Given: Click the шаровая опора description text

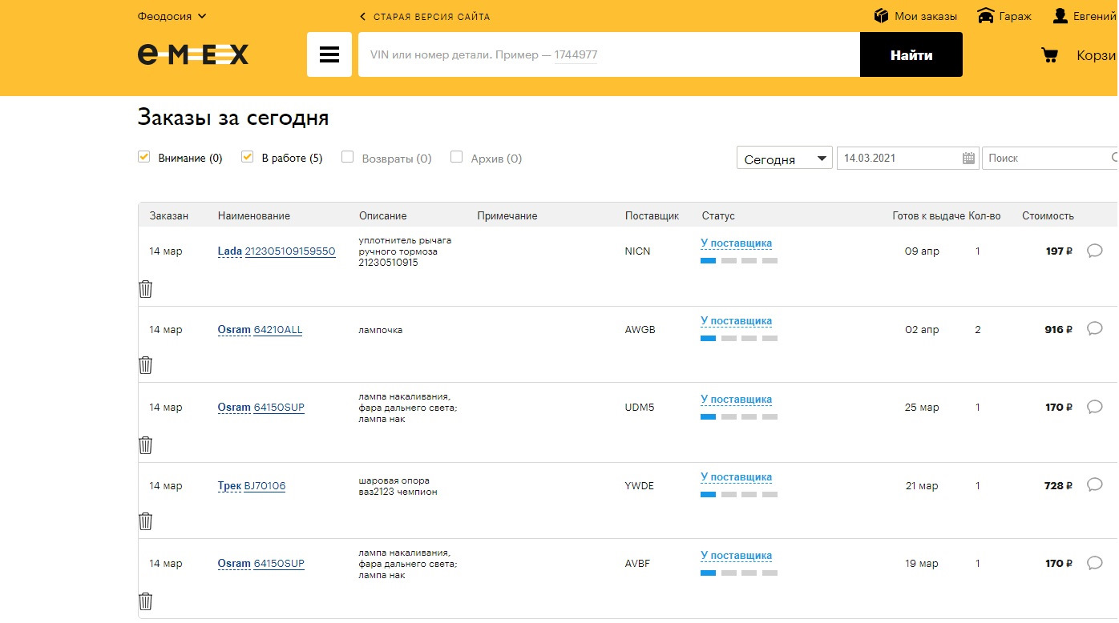Looking at the screenshot, I should [398, 486].
